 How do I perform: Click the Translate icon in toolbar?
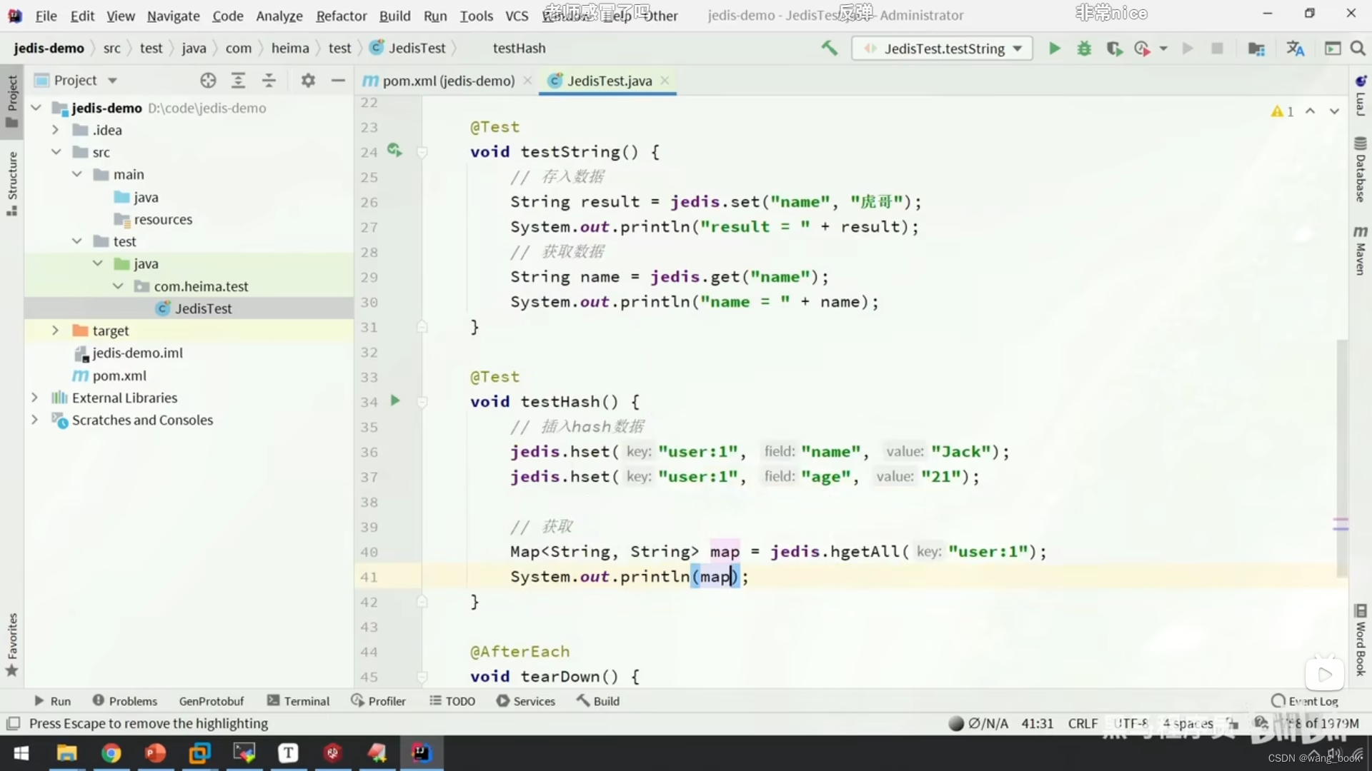click(x=1295, y=49)
